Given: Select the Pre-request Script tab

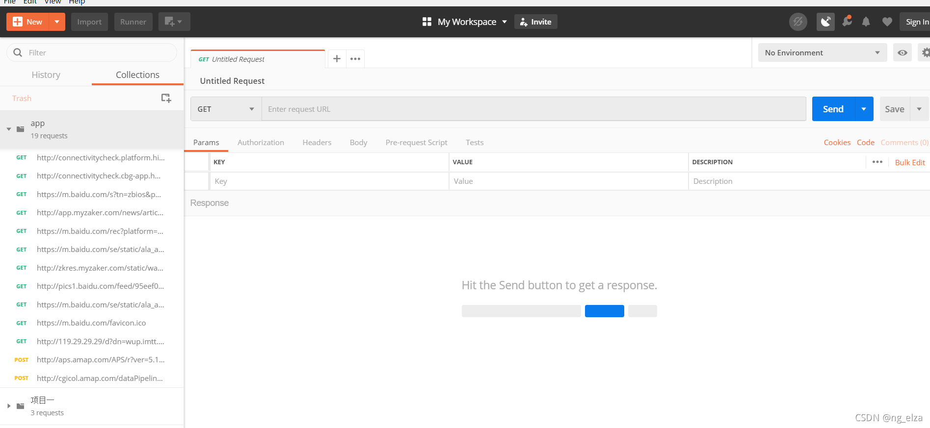Looking at the screenshot, I should (x=416, y=142).
